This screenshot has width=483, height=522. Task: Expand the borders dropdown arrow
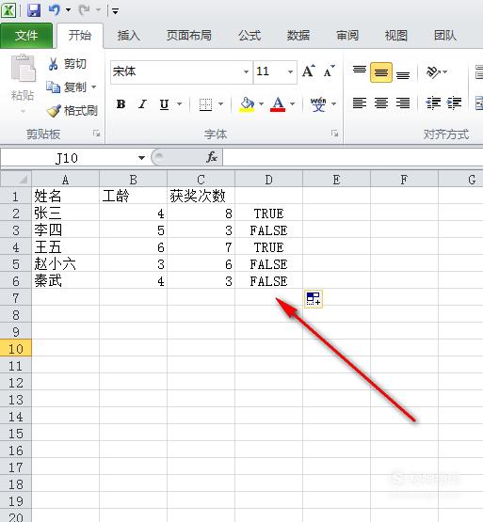220,103
